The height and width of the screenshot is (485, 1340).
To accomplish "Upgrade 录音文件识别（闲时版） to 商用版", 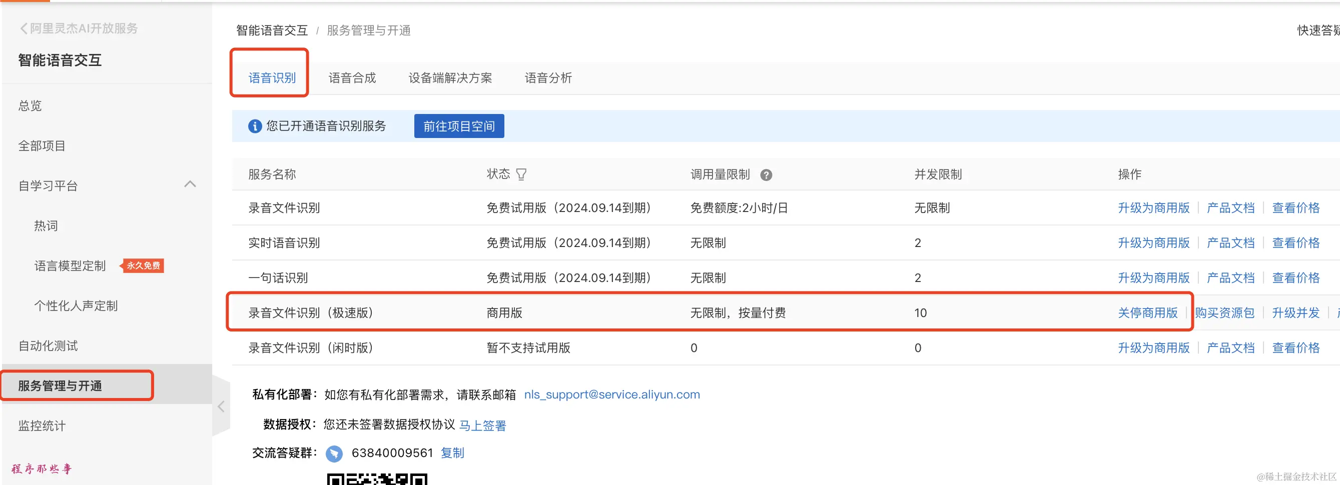I will (x=1154, y=348).
